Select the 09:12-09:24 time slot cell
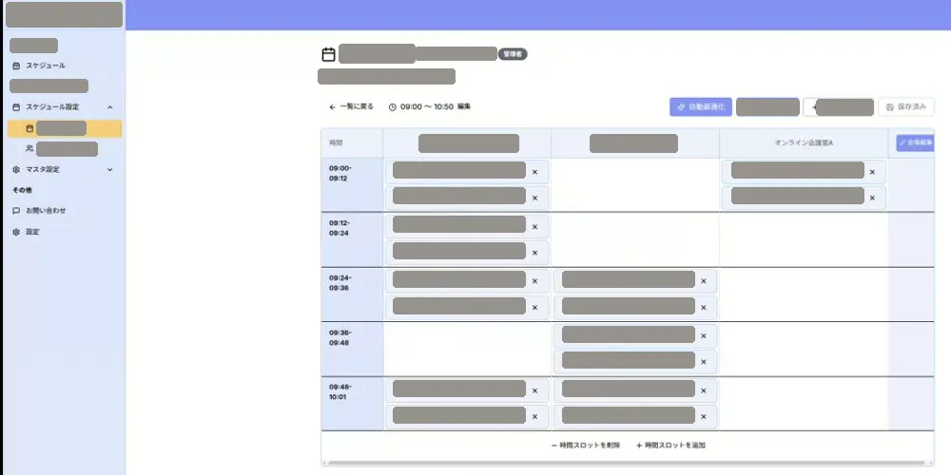This screenshot has width=951, height=475. click(x=352, y=239)
